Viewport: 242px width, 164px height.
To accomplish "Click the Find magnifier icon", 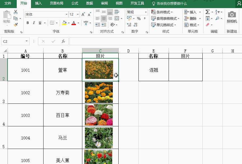I will pyautogui.click(x=217, y=18).
